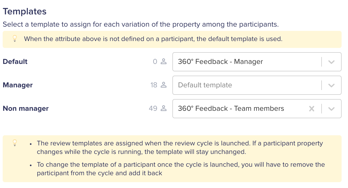This screenshot has width=348, height=188.
Task: Click the 360° Feedback - Team members value
Action: (231, 109)
